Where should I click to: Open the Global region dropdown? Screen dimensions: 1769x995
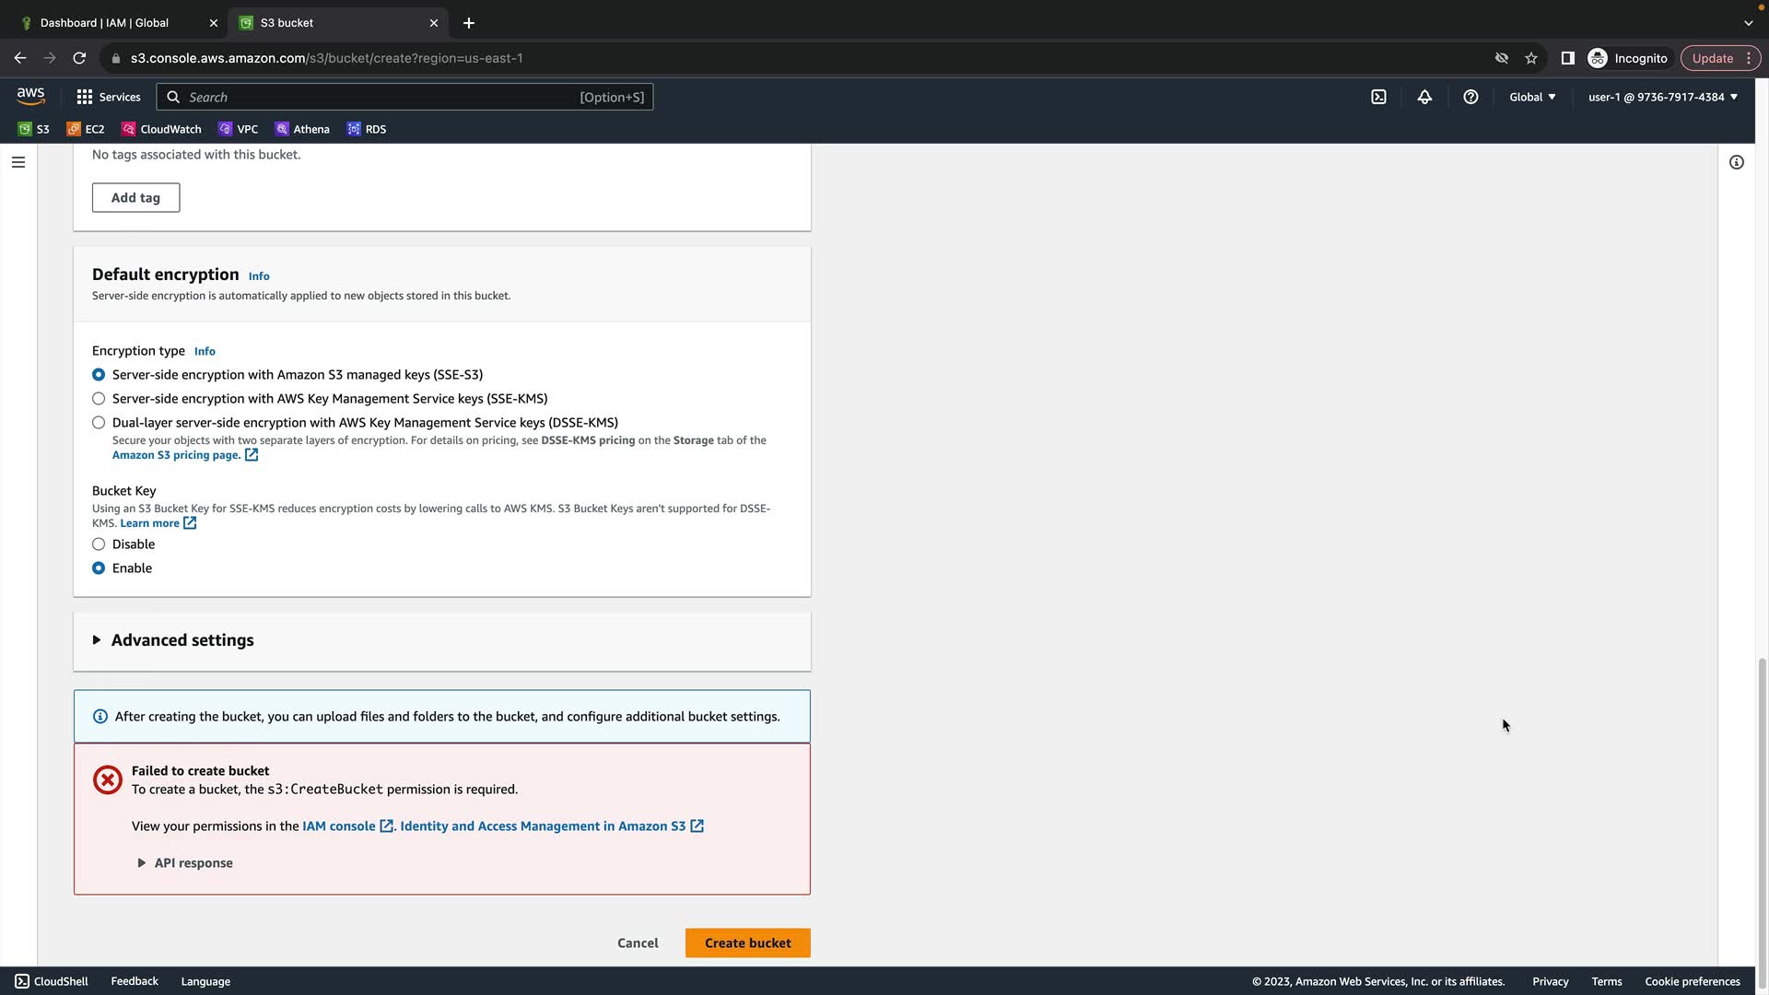tap(1532, 97)
